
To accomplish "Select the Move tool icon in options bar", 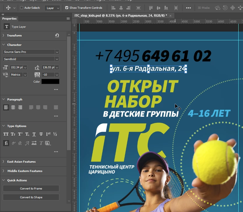I will click(x=8, y=8).
